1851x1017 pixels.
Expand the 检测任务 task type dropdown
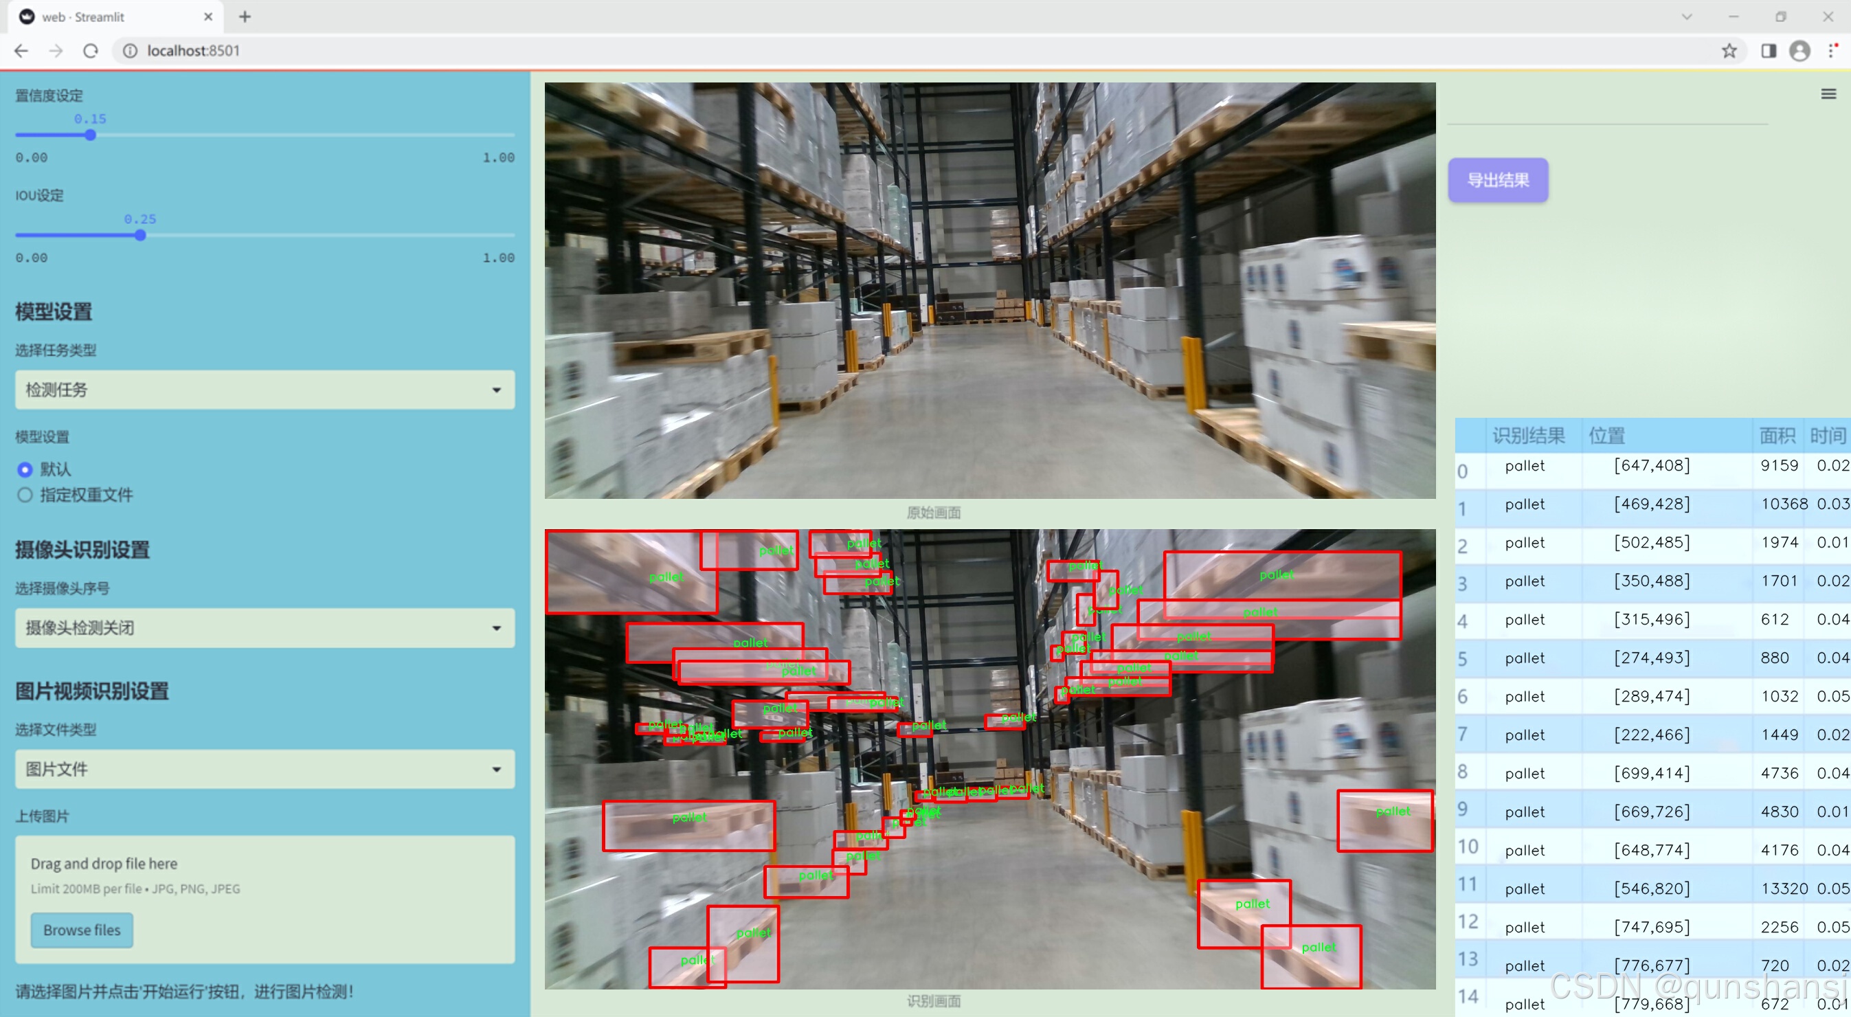[x=265, y=390]
